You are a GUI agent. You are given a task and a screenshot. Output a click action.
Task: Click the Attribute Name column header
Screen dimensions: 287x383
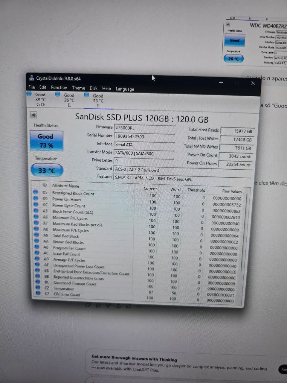coord(65,186)
